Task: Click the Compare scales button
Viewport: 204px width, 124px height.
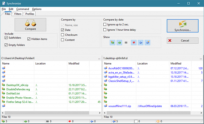Action: (x=30, y=25)
